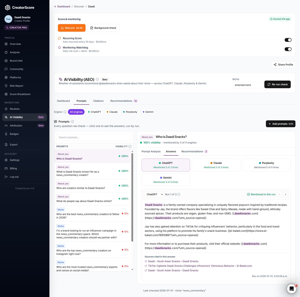The width and height of the screenshot is (300, 297).
Task: Toggle the Recurring Score switch
Action: 288,40
